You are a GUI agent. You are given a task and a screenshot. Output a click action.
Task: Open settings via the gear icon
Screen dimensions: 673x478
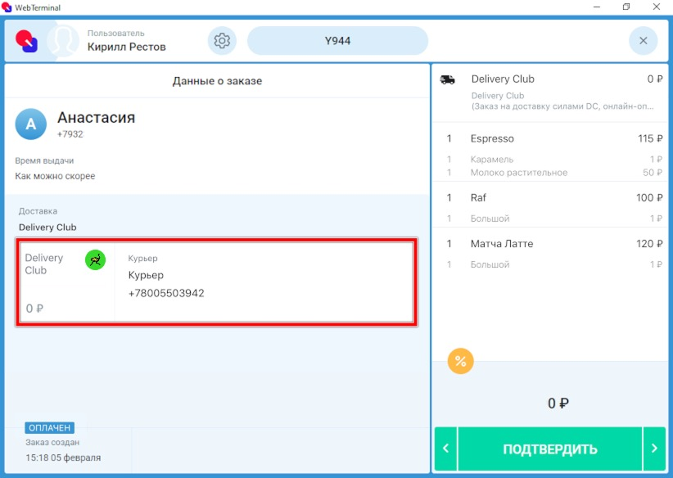(222, 41)
